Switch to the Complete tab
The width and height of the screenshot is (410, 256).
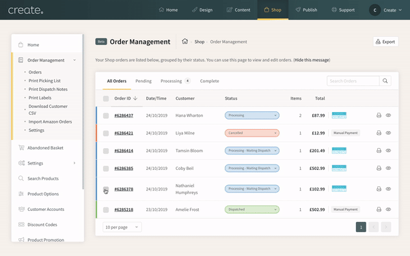pos(210,81)
